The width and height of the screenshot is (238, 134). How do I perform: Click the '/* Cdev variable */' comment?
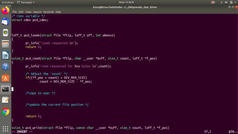coord(28,16)
